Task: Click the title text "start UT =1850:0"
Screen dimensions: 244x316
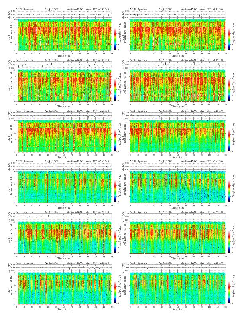Action: 211,10
